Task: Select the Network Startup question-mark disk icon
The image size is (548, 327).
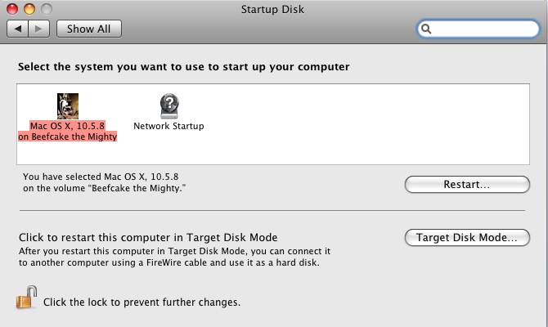Action: (169, 105)
